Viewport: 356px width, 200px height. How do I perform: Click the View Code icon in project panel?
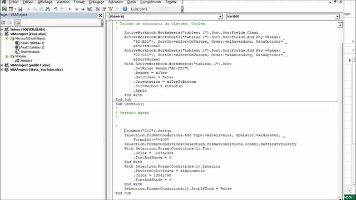point(3,22)
